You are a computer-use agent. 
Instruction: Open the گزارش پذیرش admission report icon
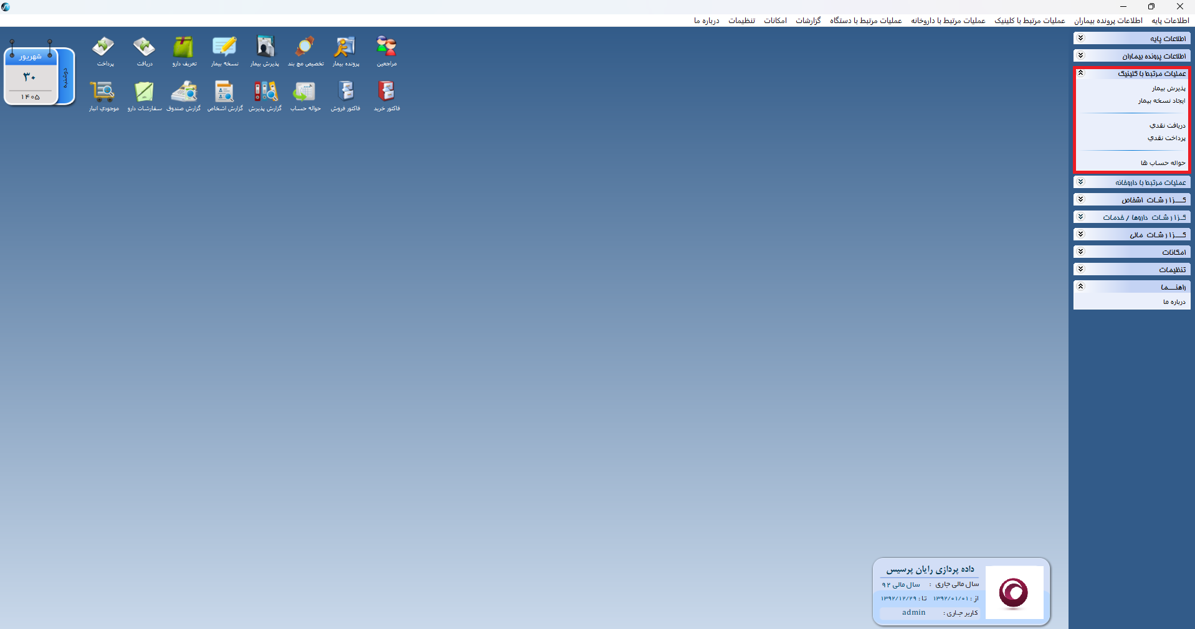(x=265, y=96)
